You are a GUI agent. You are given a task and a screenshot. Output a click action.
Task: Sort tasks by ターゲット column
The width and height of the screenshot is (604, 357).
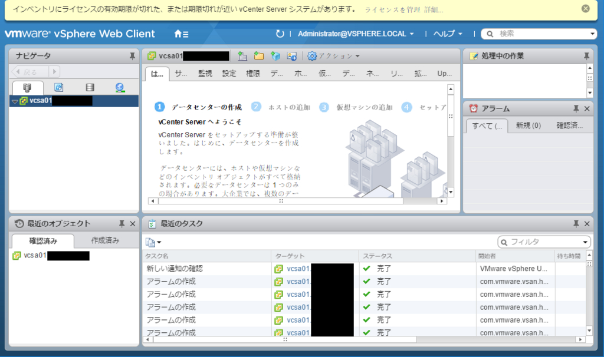click(x=315, y=256)
